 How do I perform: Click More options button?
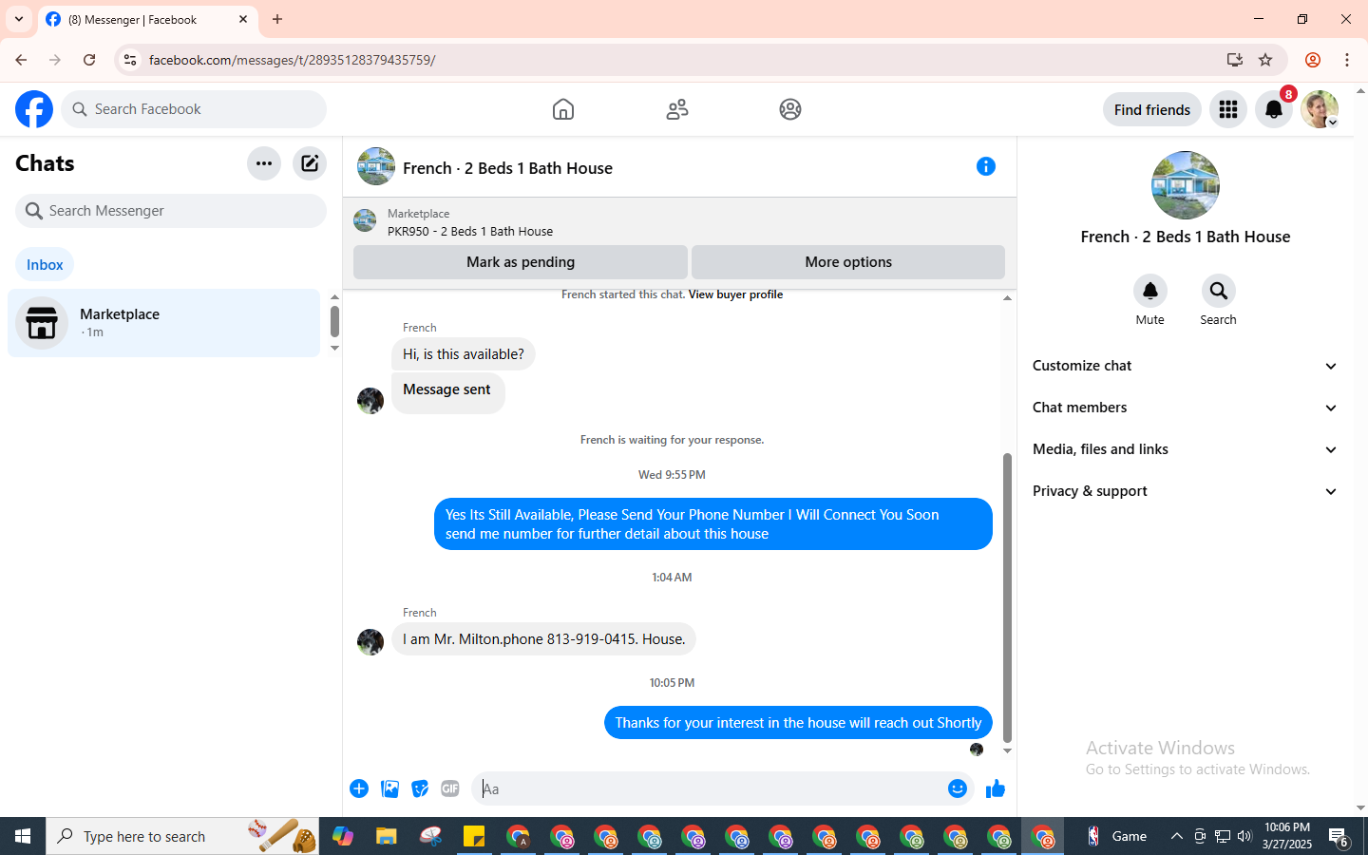(848, 262)
